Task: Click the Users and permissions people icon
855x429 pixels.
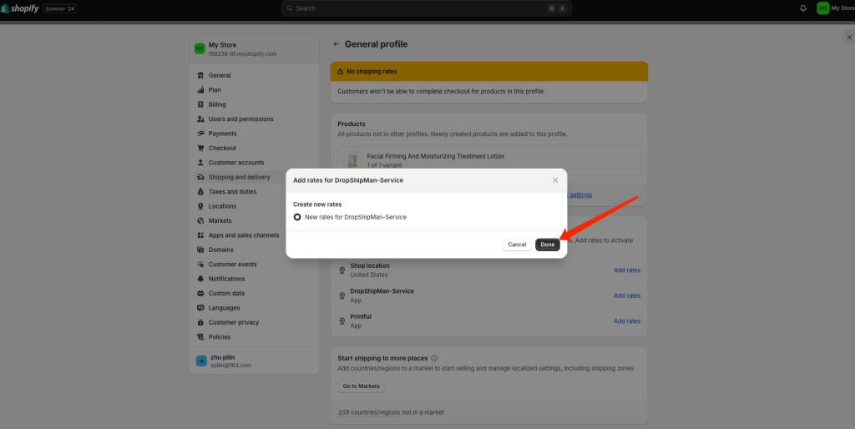Action: (200, 119)
